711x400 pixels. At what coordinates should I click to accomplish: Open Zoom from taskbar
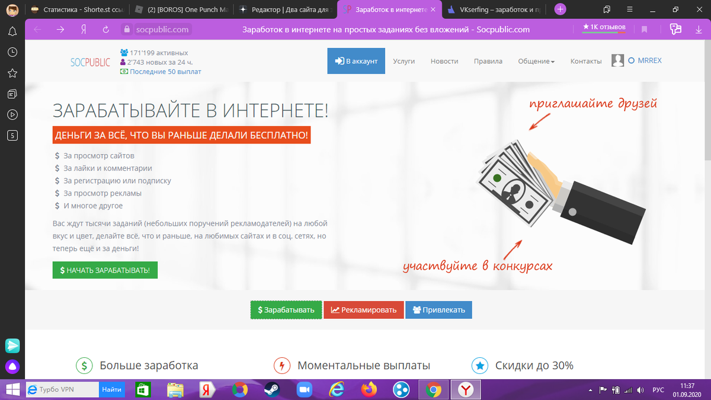tap(305, 389)
